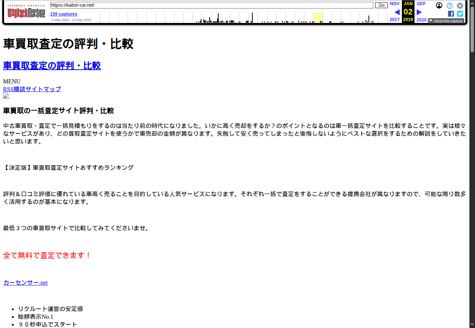Image resolution: width=475 pixels, height=328 pixels.
Task: Open the Wayback help question icon
Action: click(450, 6)
